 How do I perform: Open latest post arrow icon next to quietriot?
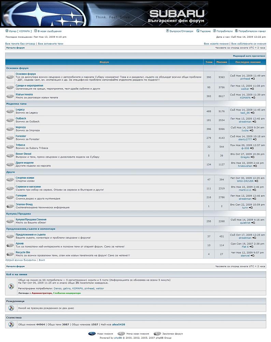point(253,223)
